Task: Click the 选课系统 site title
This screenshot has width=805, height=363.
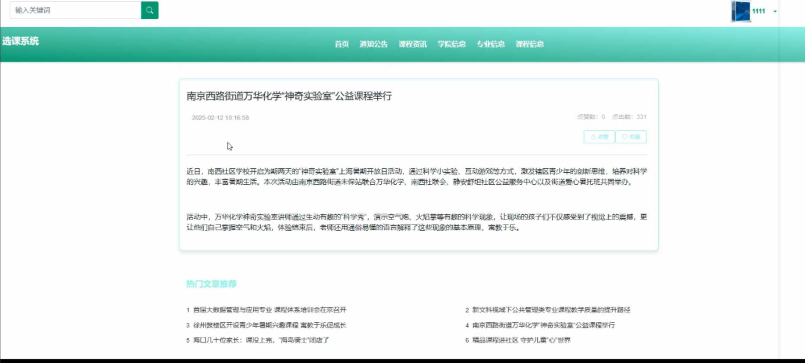Action: click(x=21, y=41)
